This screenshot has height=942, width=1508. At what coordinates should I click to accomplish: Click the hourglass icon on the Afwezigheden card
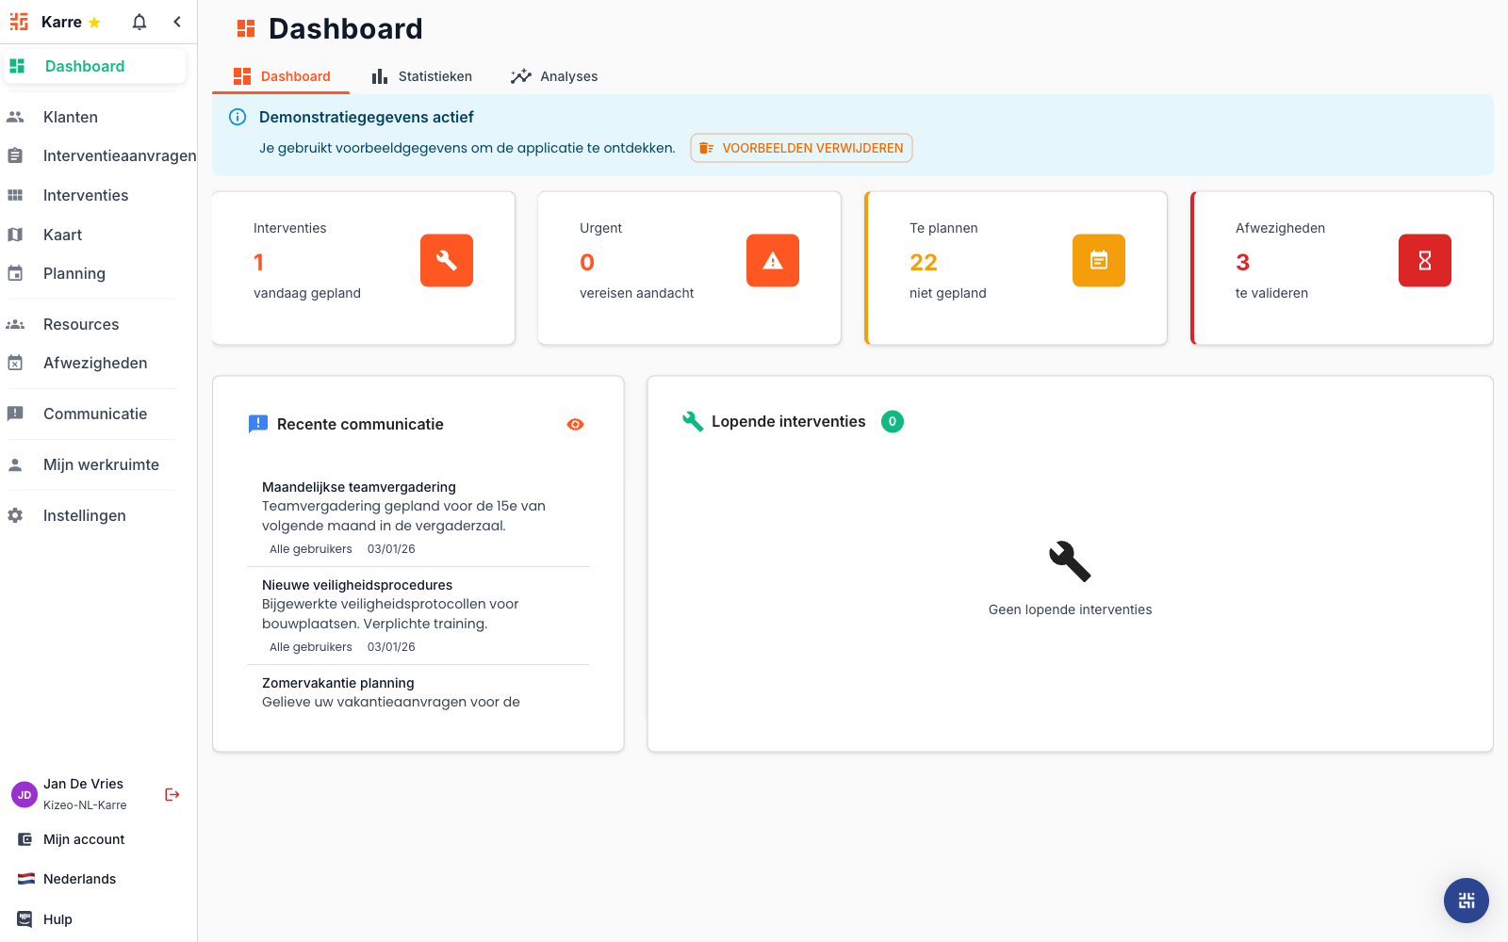click(x=1424, y=261)
